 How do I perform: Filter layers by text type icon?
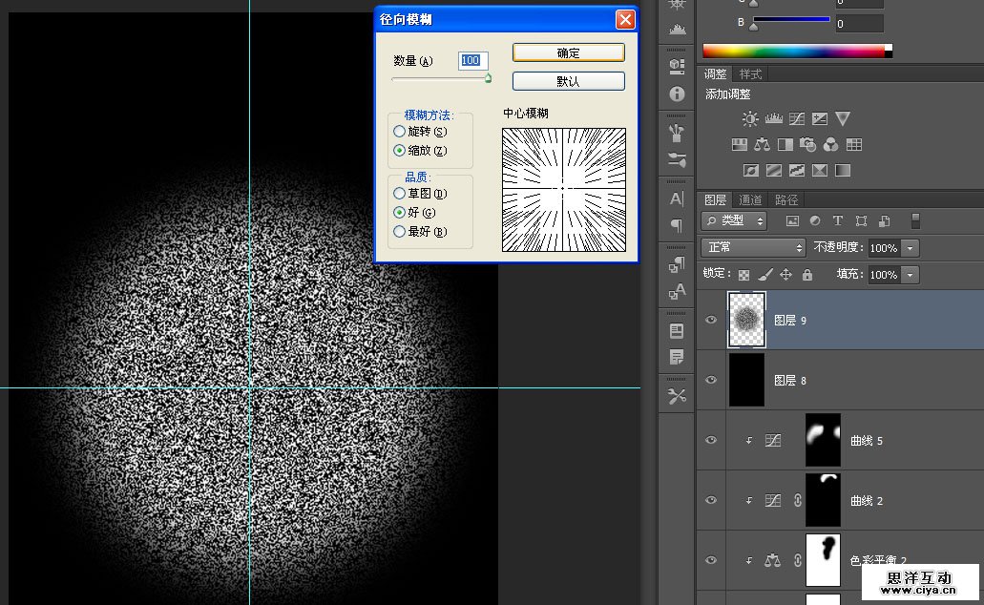pyautogui.click(x=838, y=221)
